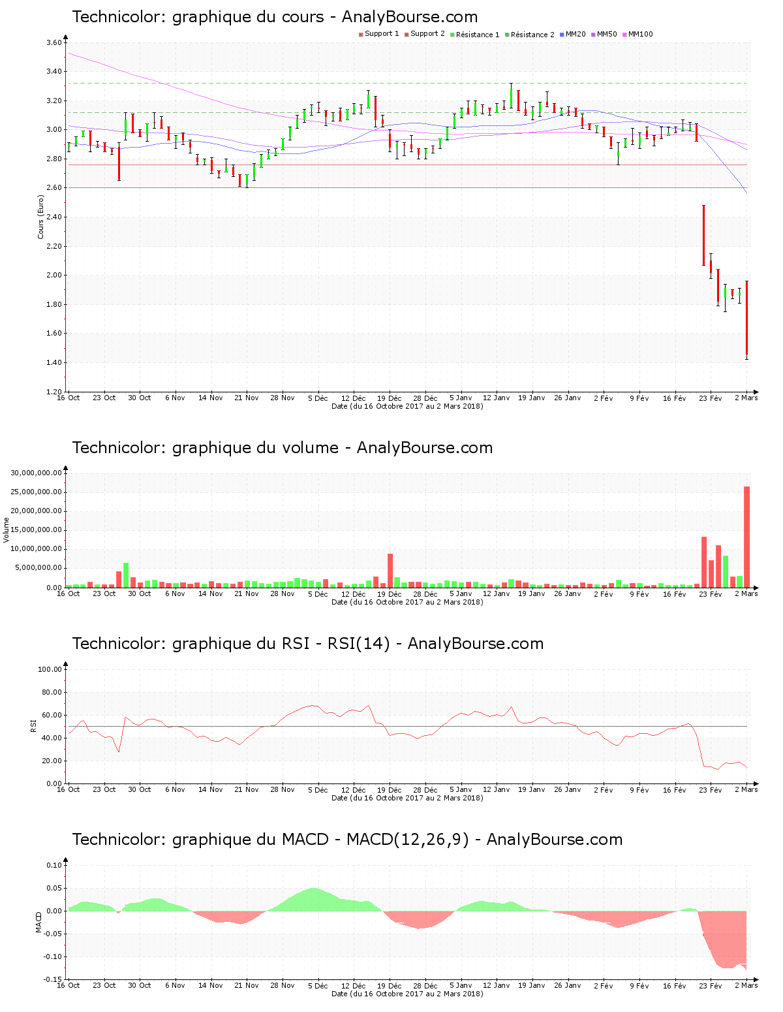
Task: Click the last long red candlestick in price chart
Action: pos(746,319)
